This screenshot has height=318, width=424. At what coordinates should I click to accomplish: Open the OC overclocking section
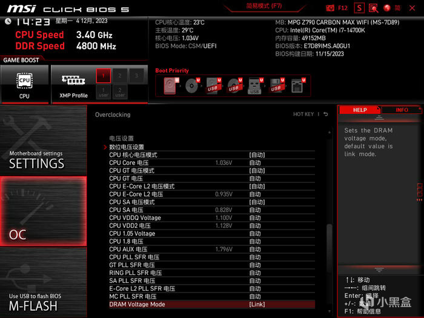coord(43,211)
